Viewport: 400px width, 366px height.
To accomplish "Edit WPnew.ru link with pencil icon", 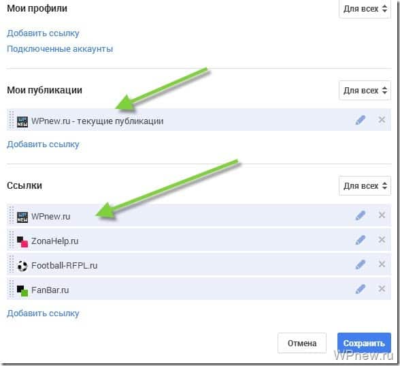I will (x=361, y=215).
